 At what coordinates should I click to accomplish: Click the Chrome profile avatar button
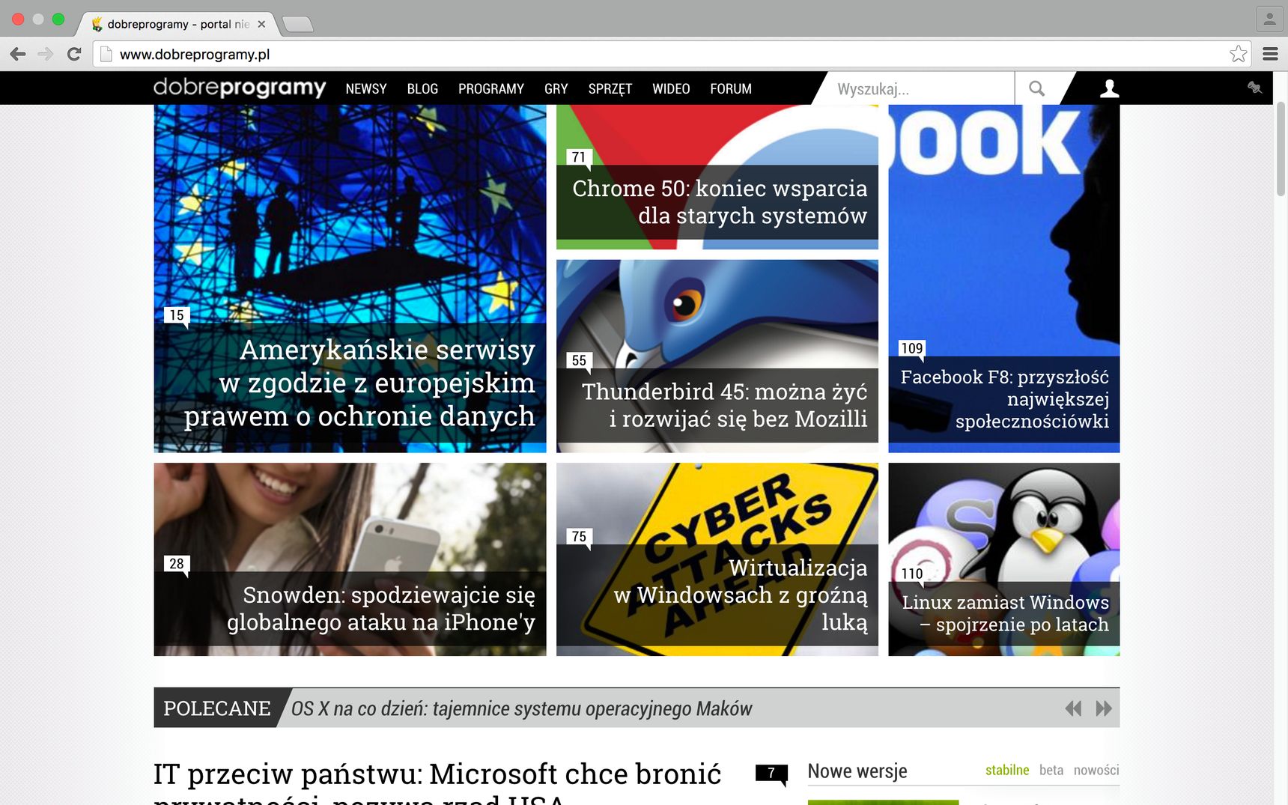[1269, 19]
